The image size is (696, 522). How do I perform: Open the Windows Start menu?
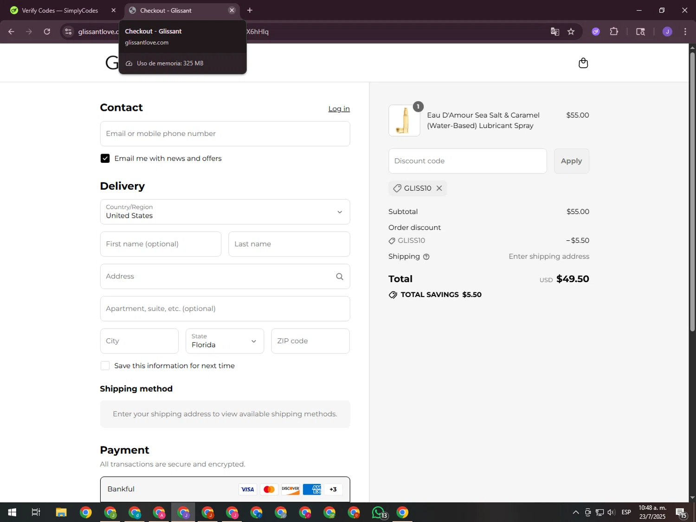pos(12,512)
